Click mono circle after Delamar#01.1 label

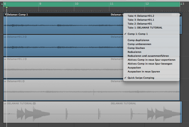coord(26,59)
